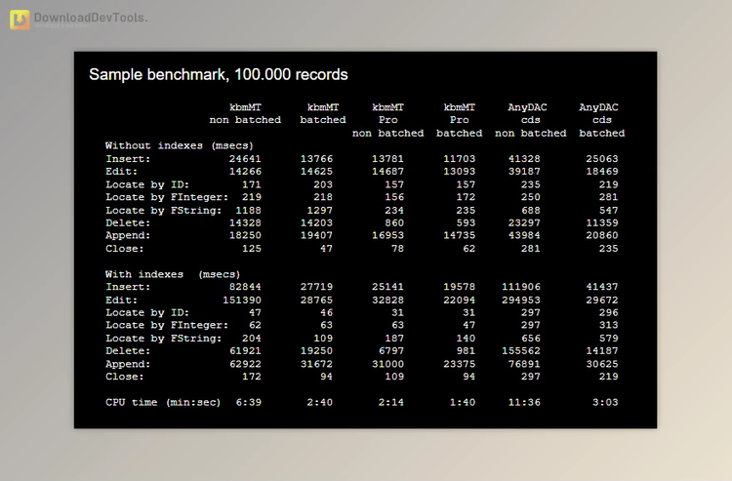Click the Delete value 860
Viewport: 732px width, 481px height.
[x=394, y=223]
